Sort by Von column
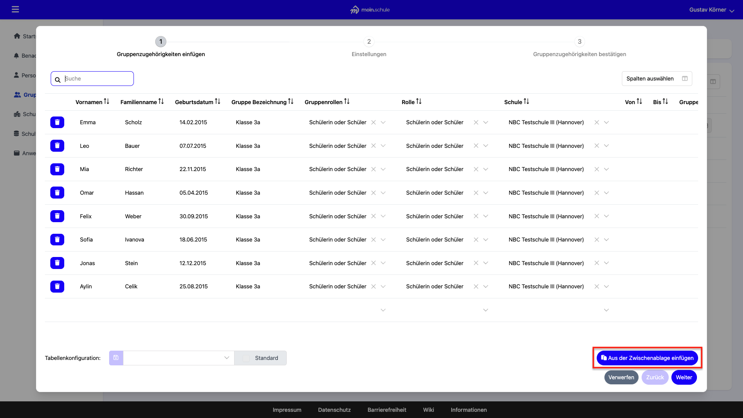This screenshot has width=743, height=418. tap(639, 102)
